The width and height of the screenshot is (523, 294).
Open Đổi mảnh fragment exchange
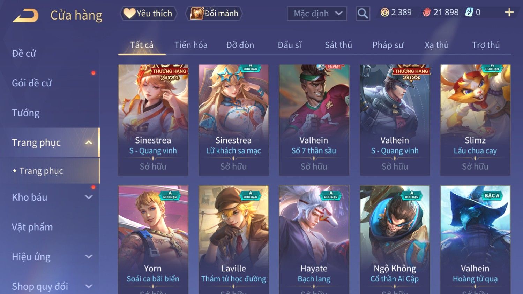214,14
